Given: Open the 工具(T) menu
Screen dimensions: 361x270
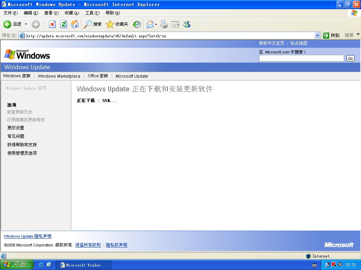Looking at the screenshot, I should pyautogui.click(x=92, y=13).
